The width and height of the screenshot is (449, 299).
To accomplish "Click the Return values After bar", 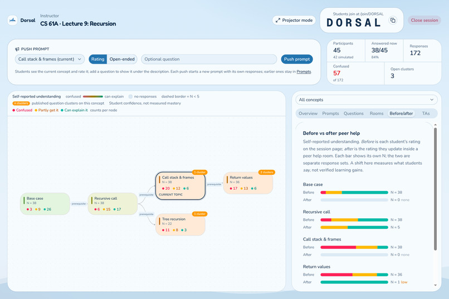I will [354, 282].
